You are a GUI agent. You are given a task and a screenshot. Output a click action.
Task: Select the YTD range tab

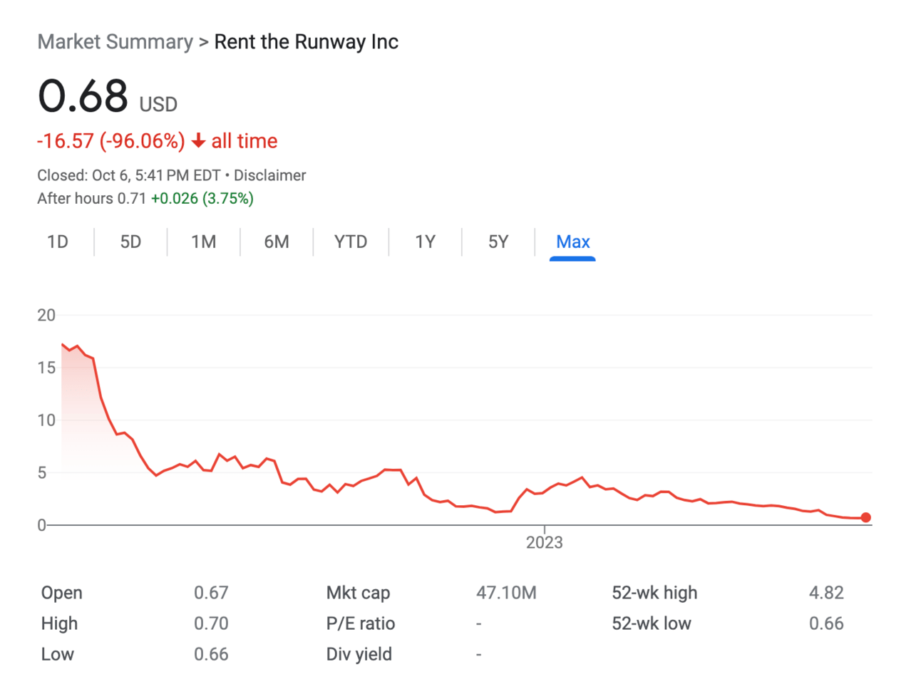click(351, 242)
